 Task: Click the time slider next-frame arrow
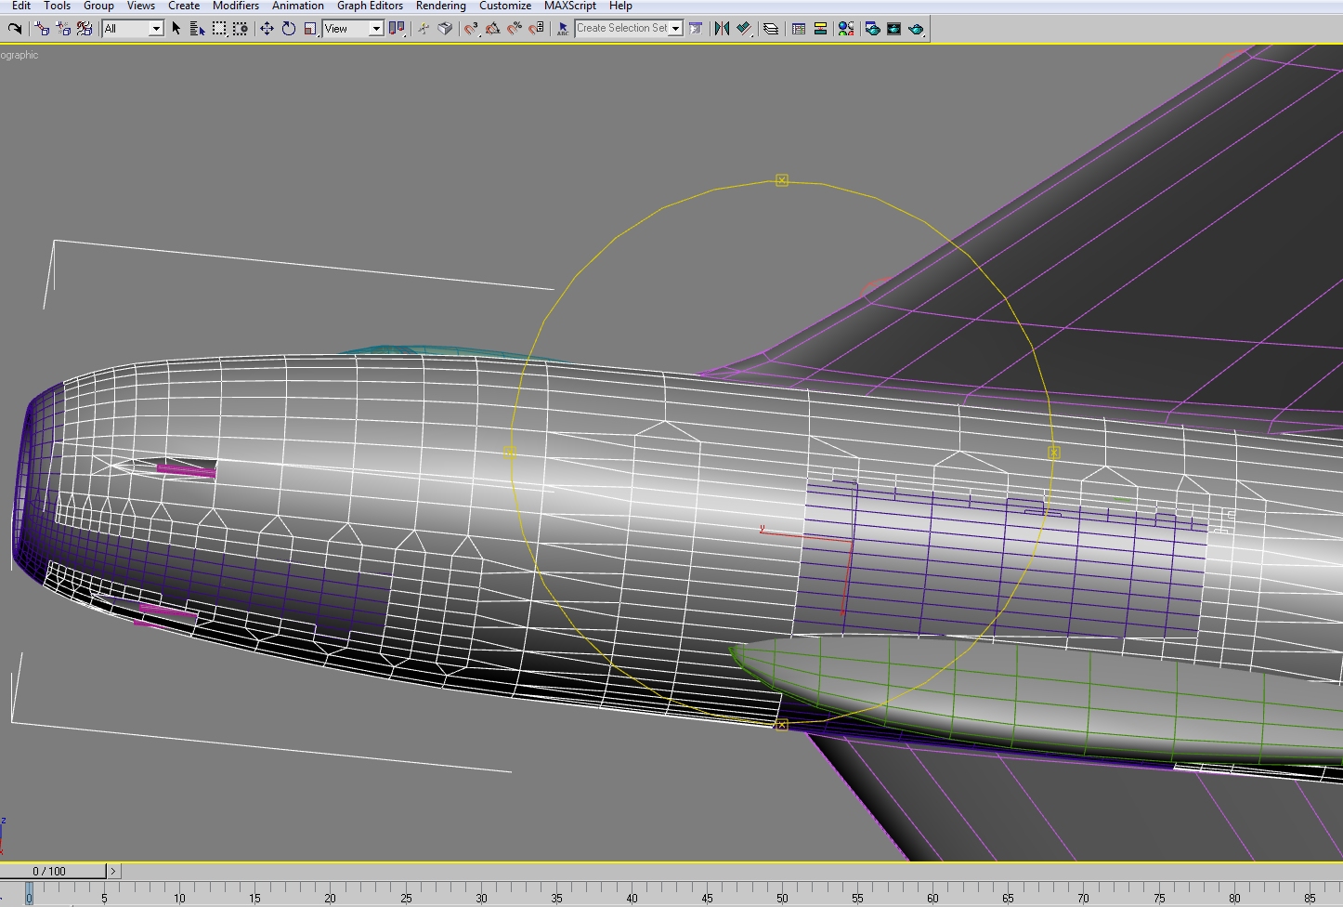(x=113, y=871)
